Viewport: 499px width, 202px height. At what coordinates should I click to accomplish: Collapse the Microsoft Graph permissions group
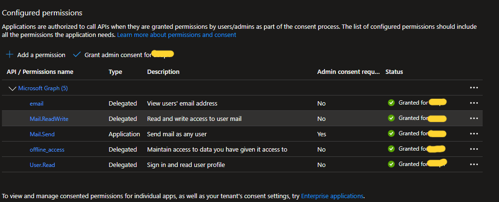click(x=12, y=88)
